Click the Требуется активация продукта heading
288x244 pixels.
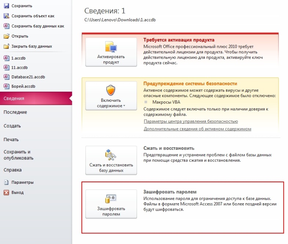pyautogui.click(x=179, y=40)
